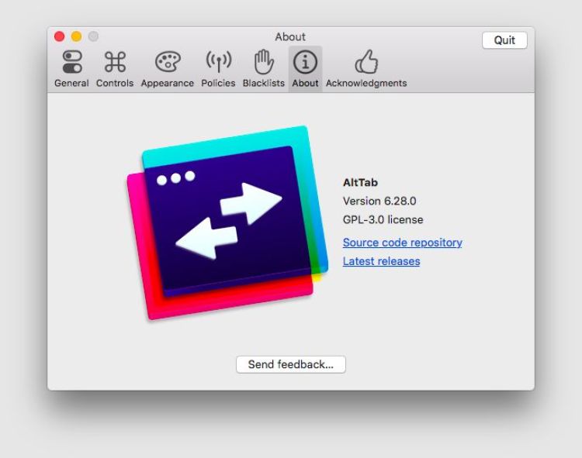Open the 'Appearance' text label

pos(168,83)
